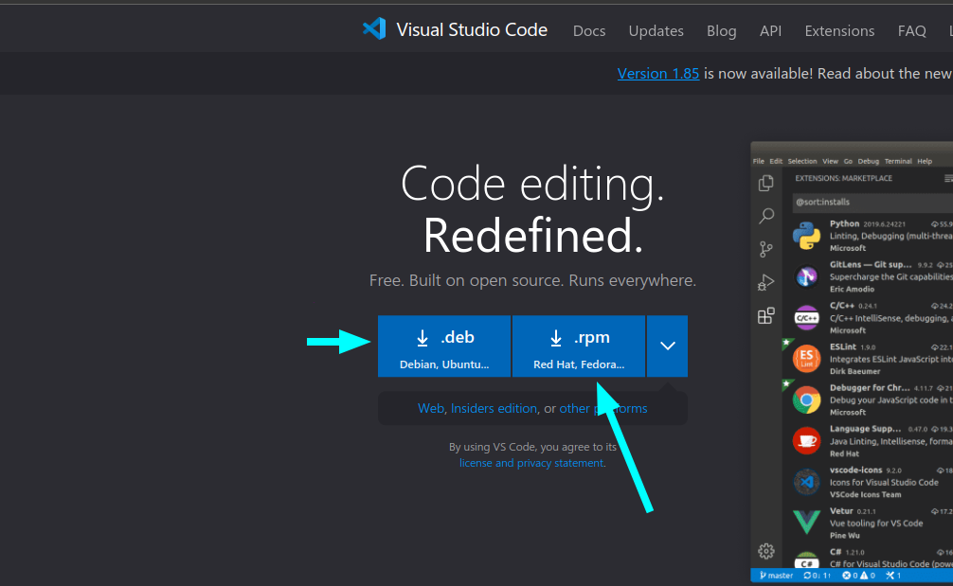Screen dimensions: 953x586
Task: Click the sync changes status bar icon
Action: point(817,575)
